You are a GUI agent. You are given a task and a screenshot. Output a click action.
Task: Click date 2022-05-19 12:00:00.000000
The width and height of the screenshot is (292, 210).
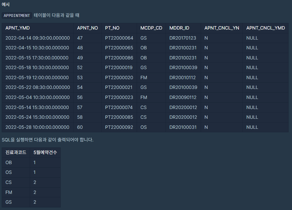coord(37,77)
